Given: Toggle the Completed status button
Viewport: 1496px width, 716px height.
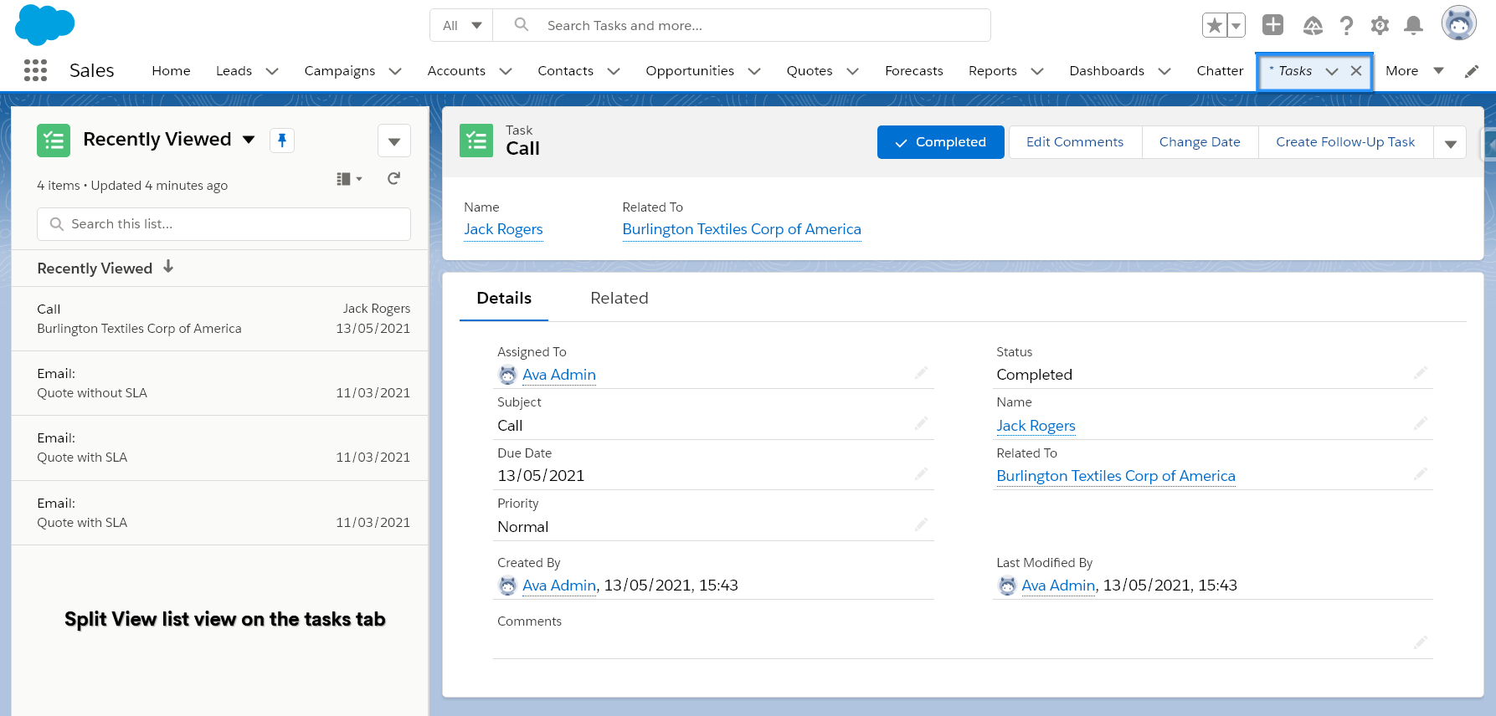Looking at the screenshot, I should point(940,142).
